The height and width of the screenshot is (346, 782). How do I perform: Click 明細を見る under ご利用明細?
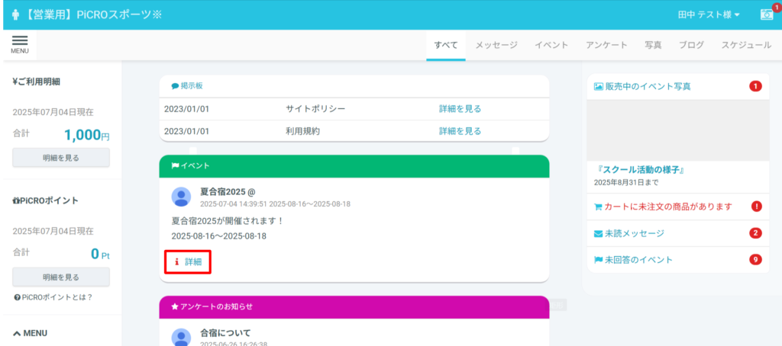[61, 158]
